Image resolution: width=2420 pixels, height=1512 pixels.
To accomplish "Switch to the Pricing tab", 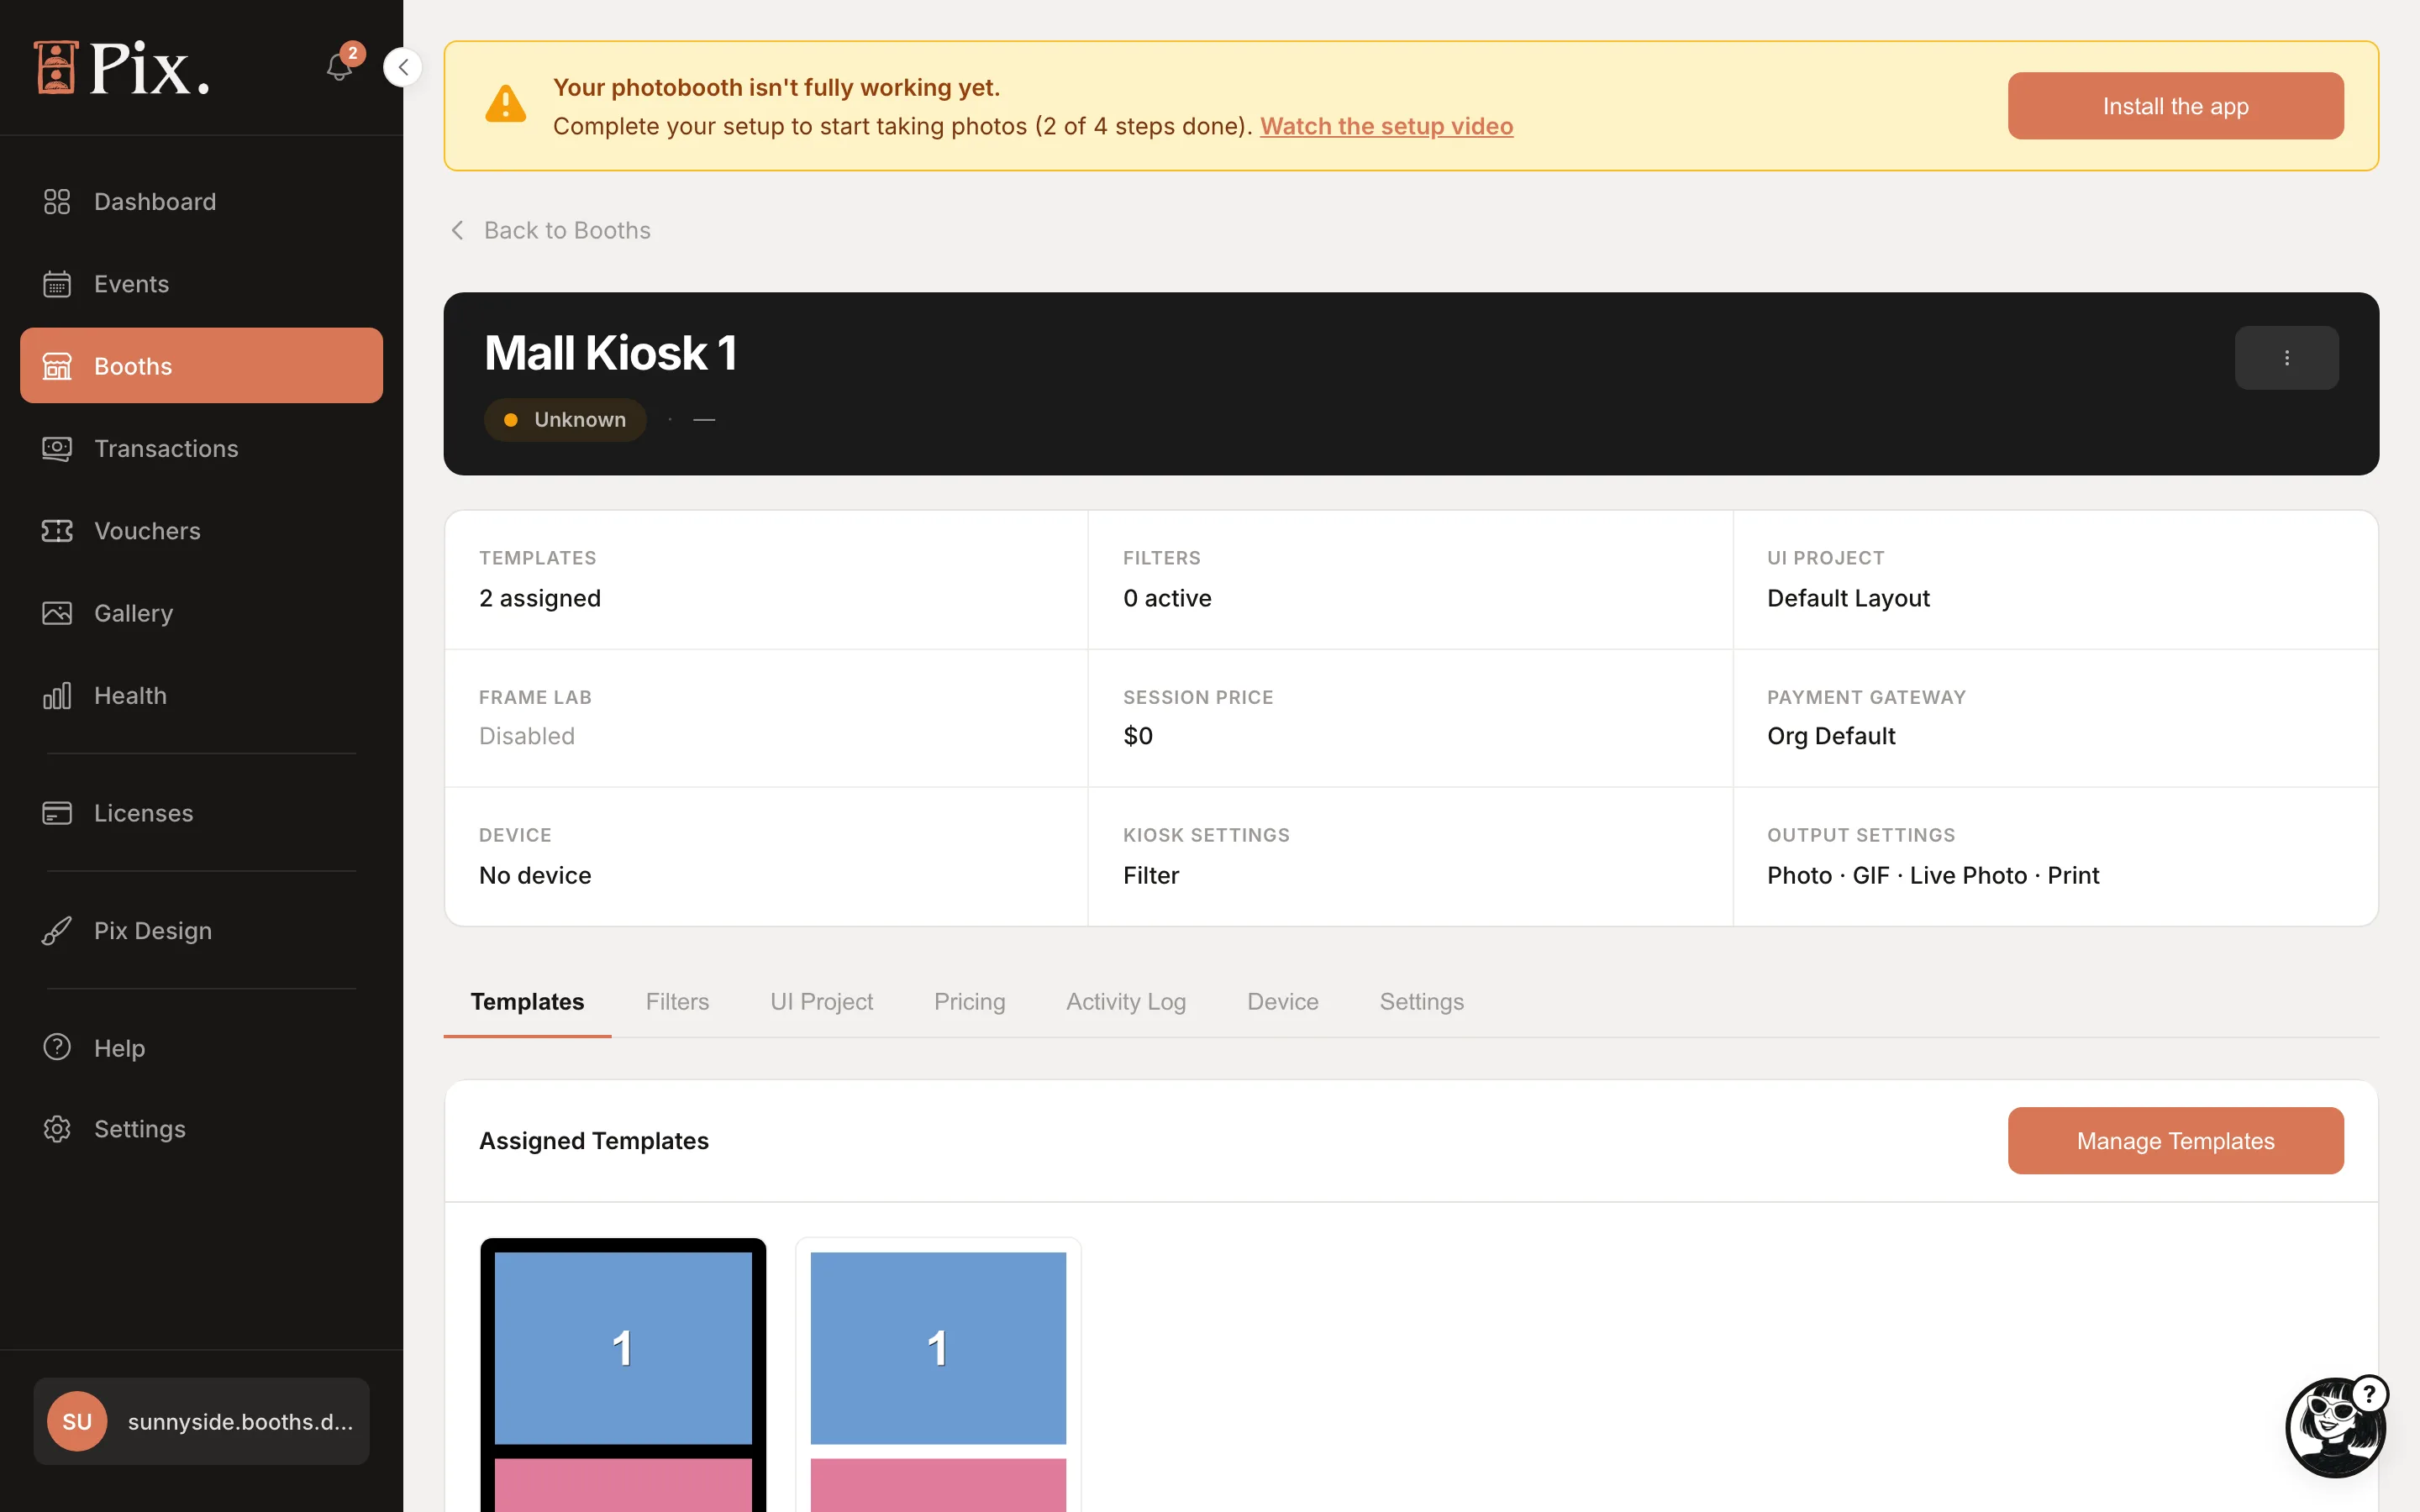I will tap(969, 1001).
